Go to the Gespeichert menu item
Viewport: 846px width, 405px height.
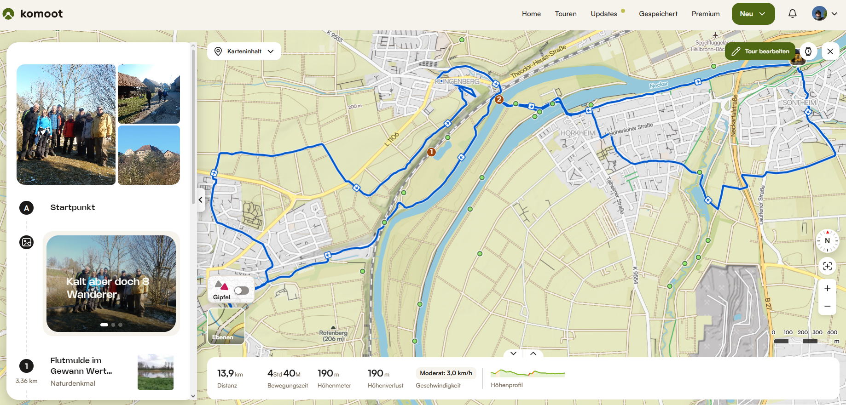658,14
